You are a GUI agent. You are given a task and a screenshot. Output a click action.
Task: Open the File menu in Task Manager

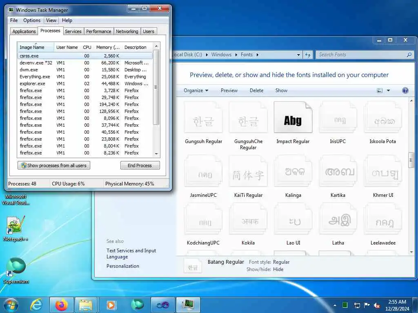click(14, 20)
